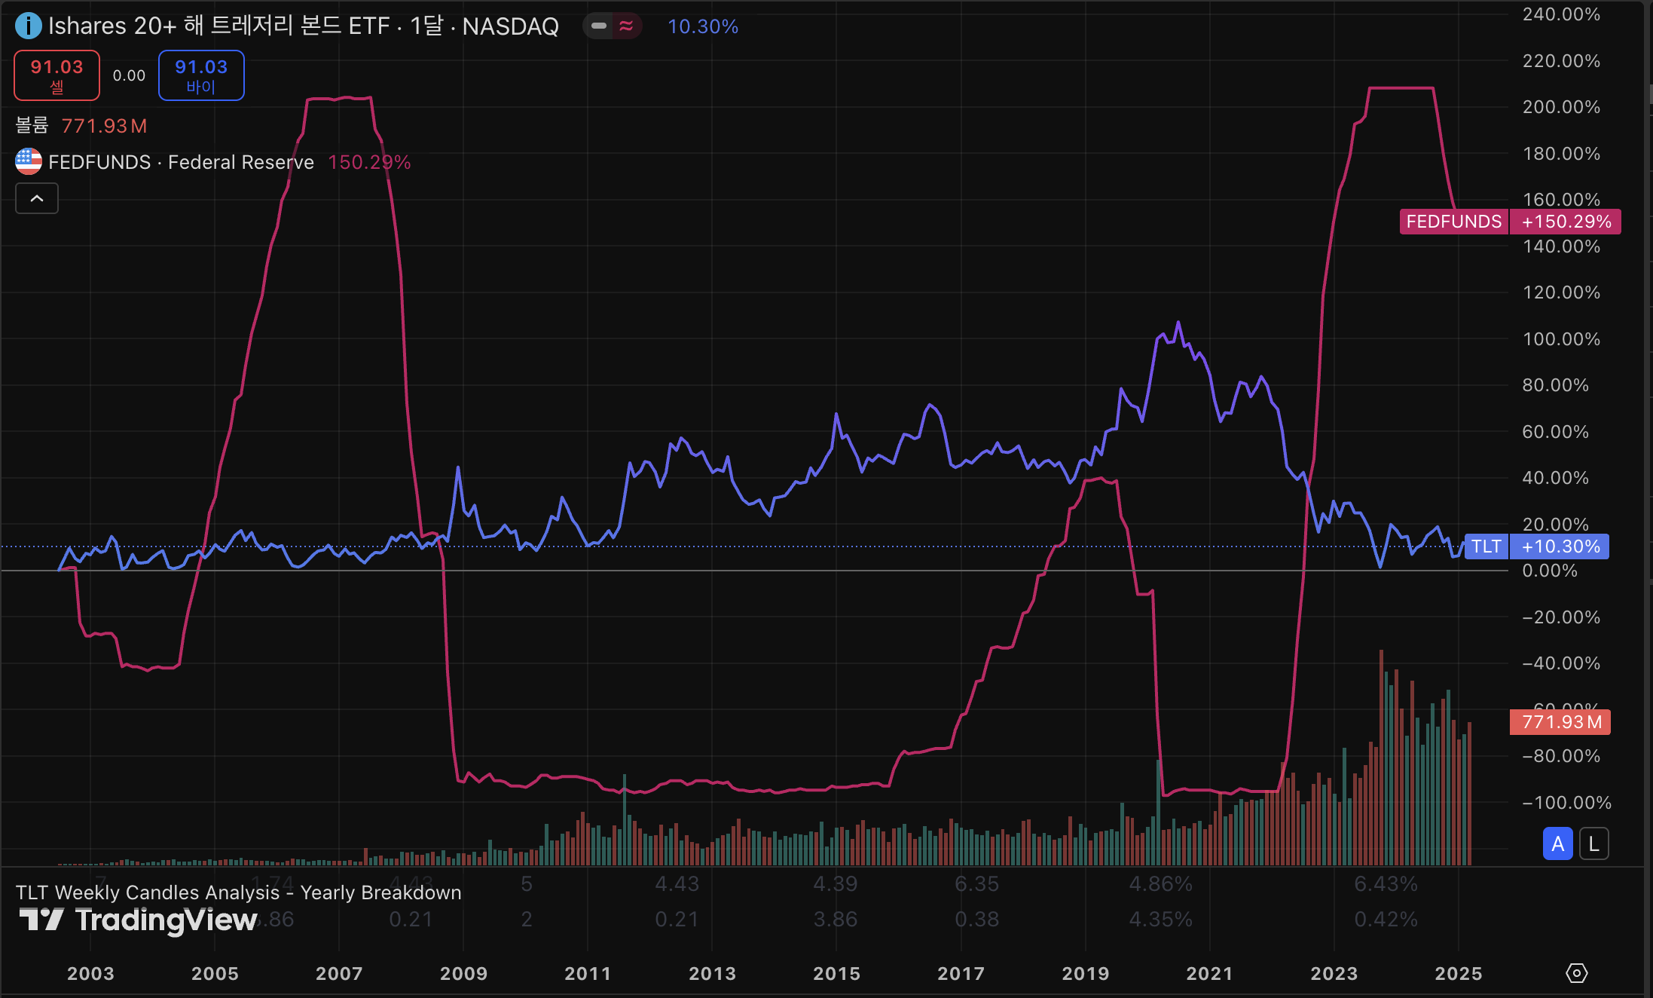The image size is (1653, 998).
Task: Open chart settings via the gear icon
Action: coord(1576,973)
